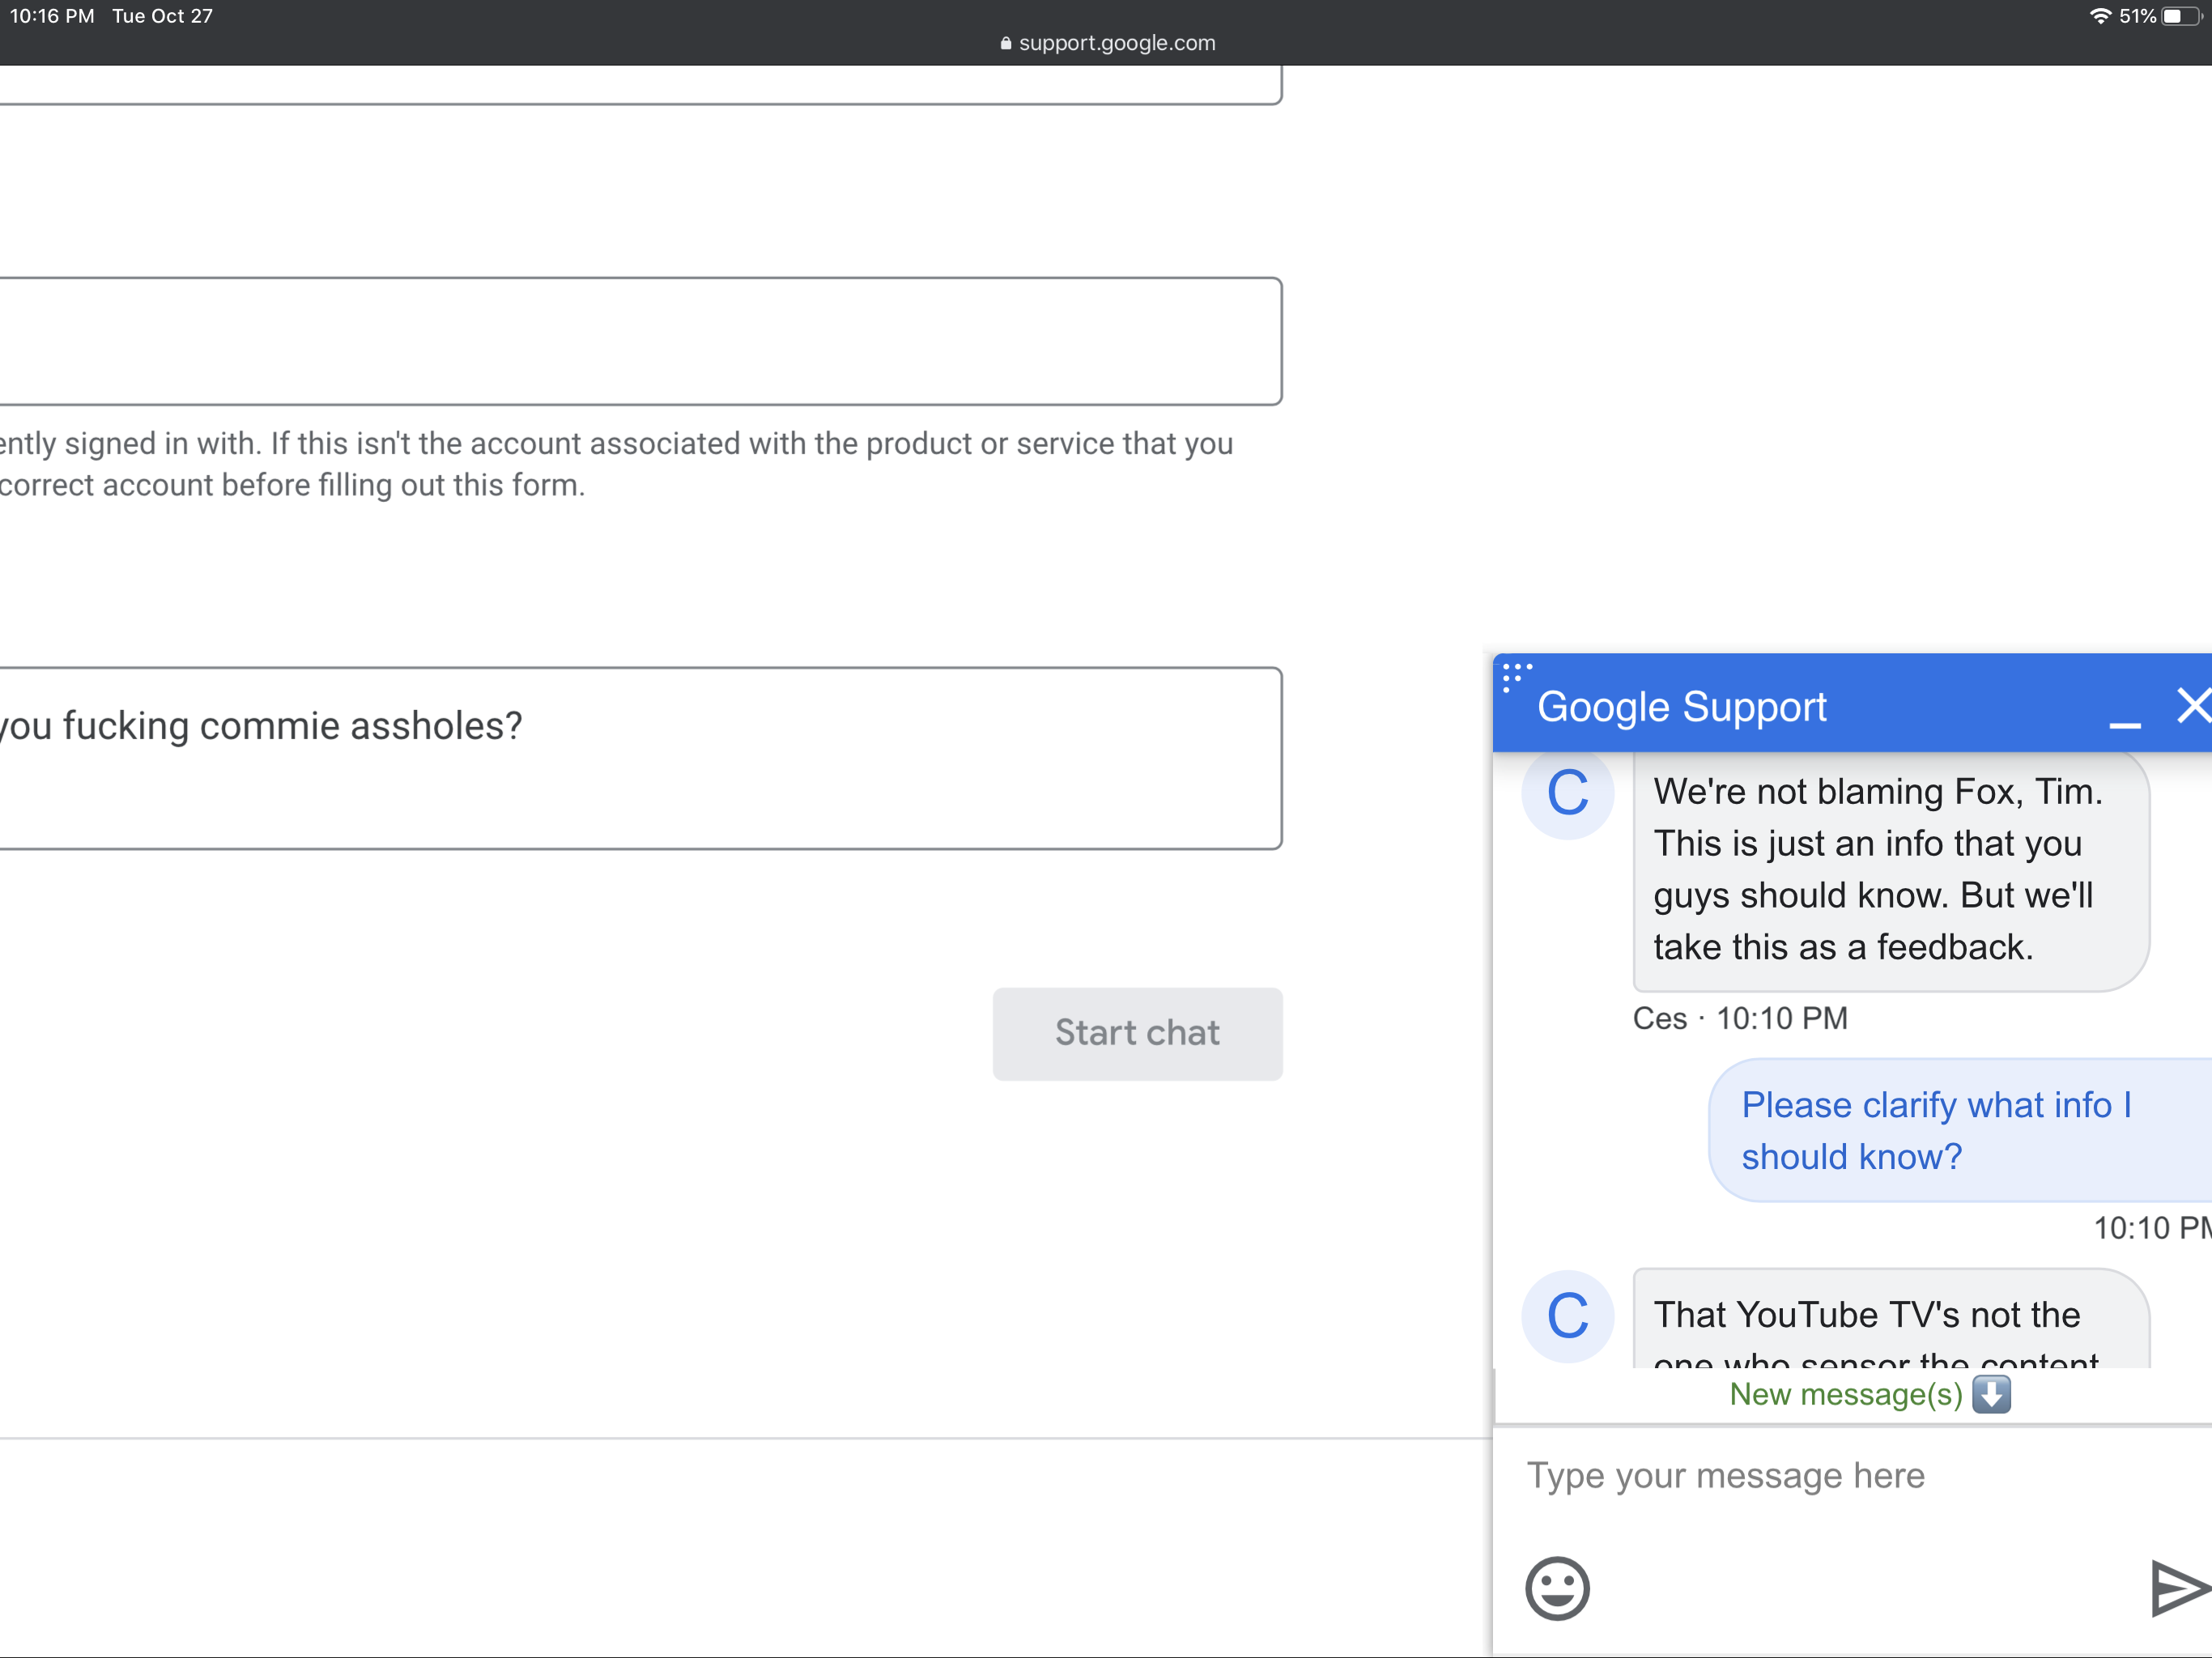Select the 'Please clarify what info I should know?' message
Viewport: 2212px width, 1658px height.
1960,1131
